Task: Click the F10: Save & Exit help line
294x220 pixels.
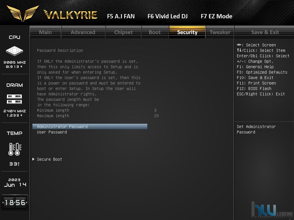Action: point(255,78)
